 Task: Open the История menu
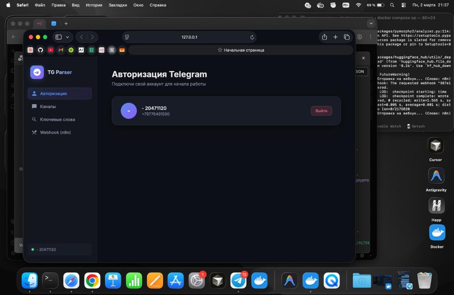[x=94, y=5]
